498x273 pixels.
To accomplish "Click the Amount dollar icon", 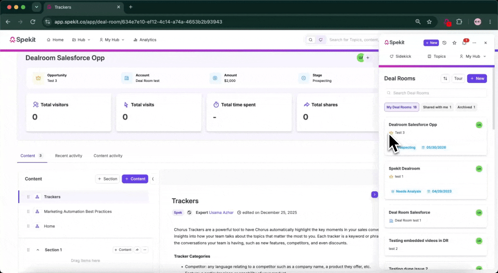I will pos(215,78).
